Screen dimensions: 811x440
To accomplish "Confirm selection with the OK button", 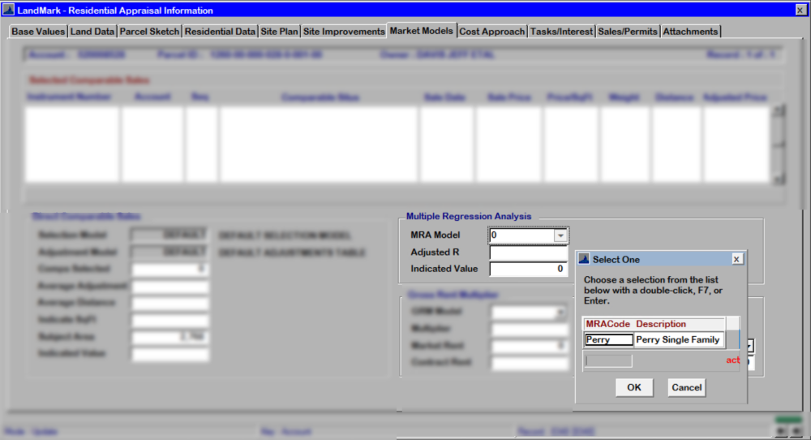I will tap(634, 388).
